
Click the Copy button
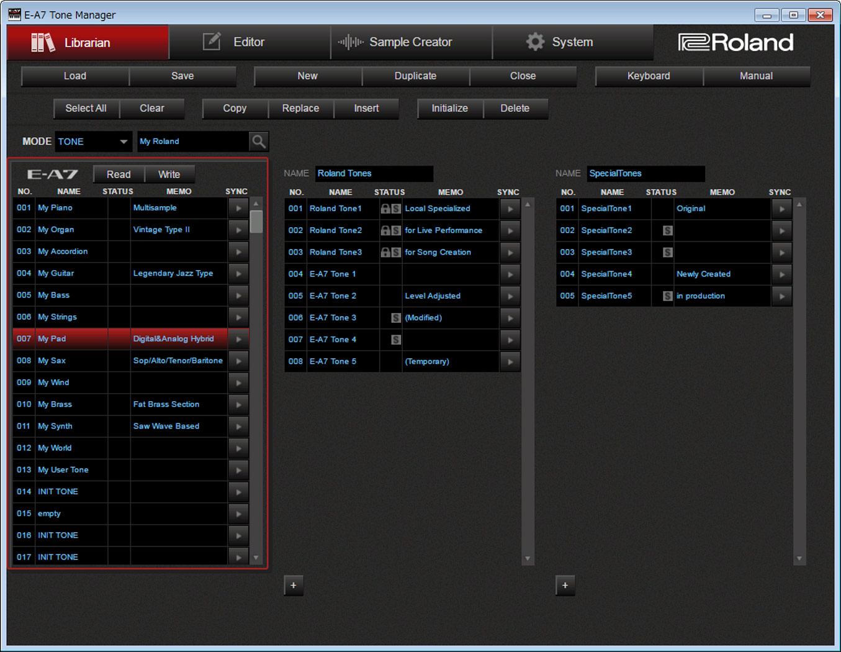click(x=235, y=108)
